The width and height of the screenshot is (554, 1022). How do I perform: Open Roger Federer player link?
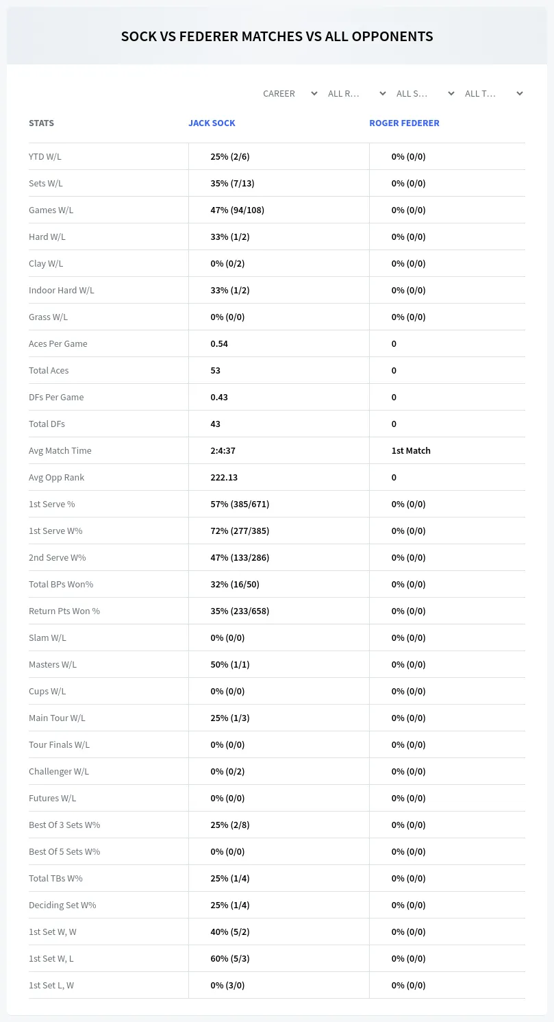tap(404, 123)
